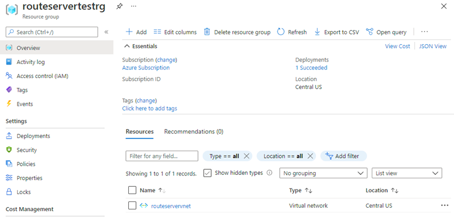Collapse the left navigation menu

point(106,32)
